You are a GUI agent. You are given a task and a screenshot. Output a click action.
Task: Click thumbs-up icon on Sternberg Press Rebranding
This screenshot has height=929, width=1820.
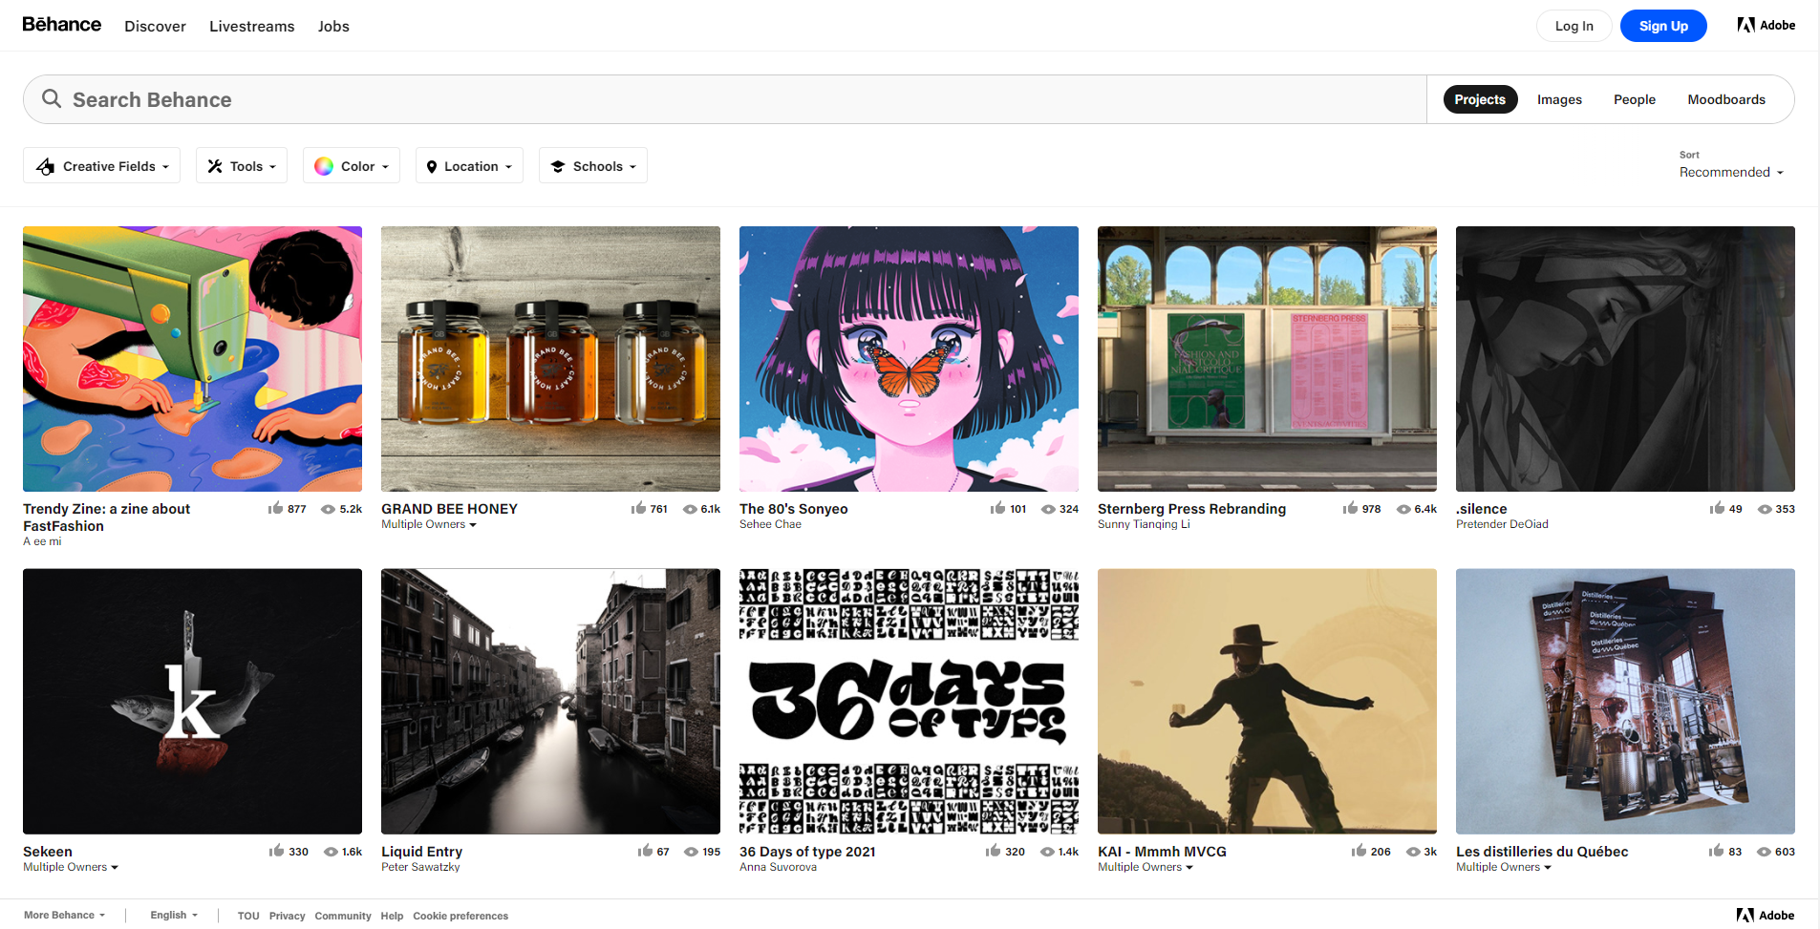pyautogui.click(x=1350, y=508)
